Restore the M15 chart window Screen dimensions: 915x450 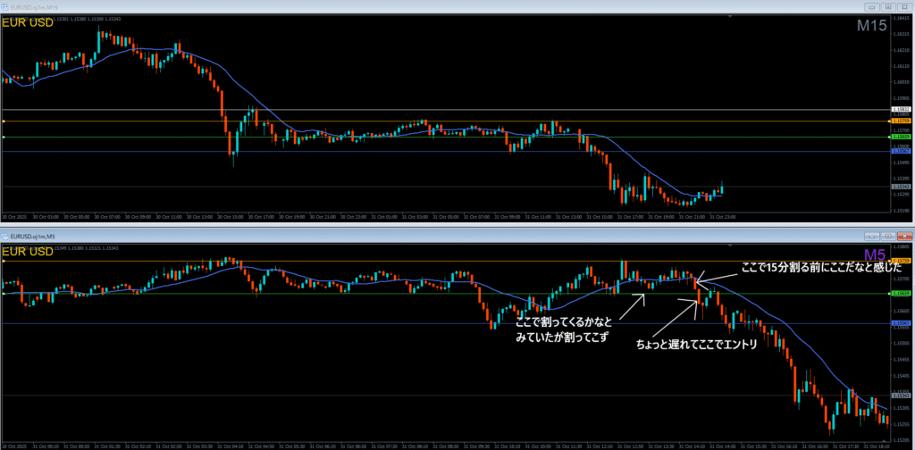(x=888, y=7)
